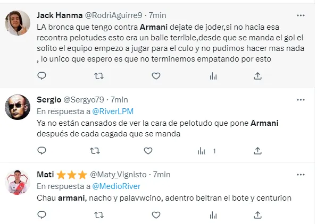This screenshot has height=224, width=325.
Task: View analytics on Jack Hanma's tweet
Action: pos(213,76)
